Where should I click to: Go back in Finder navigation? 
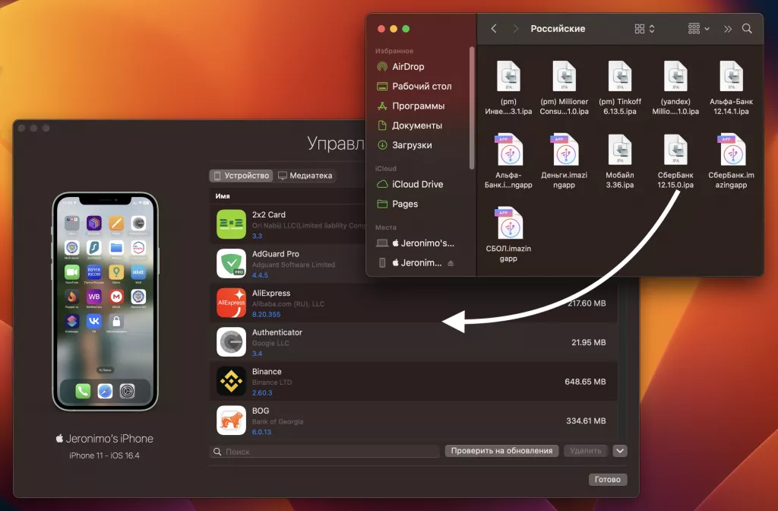click(x=494, y=29)
